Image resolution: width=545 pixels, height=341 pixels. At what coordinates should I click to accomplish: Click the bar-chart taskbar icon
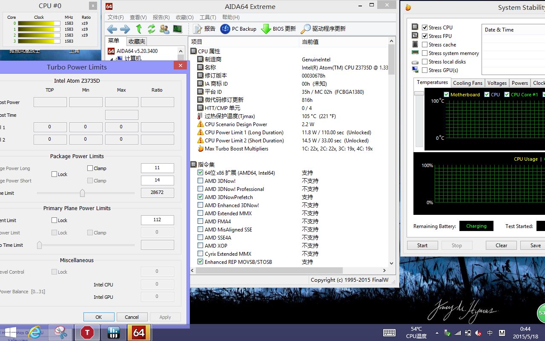(113, 332)
